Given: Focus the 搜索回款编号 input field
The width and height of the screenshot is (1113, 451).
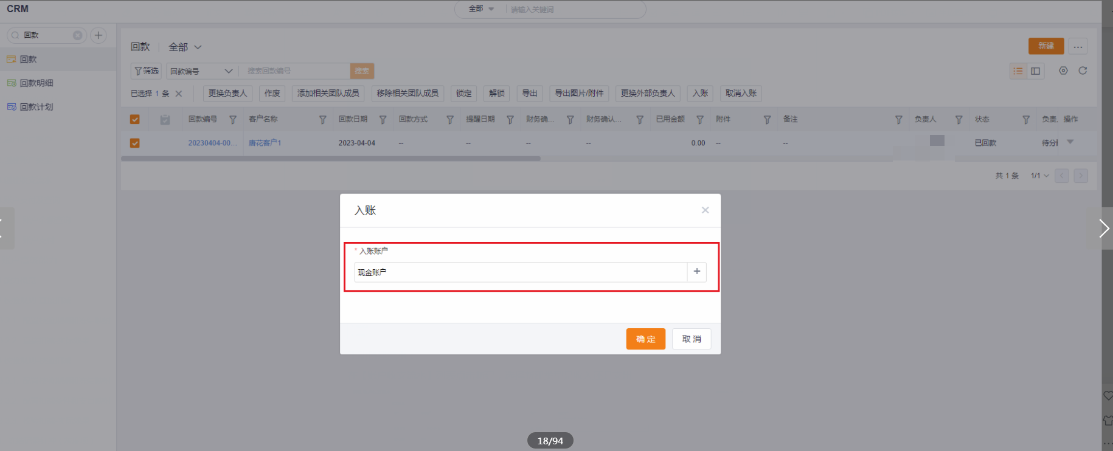Looking at the screenshot, I should point(294,71).
